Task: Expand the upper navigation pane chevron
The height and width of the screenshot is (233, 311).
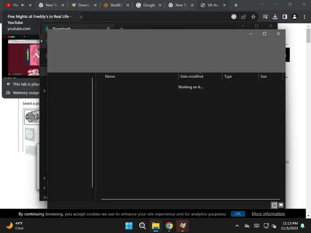Action: pyautogui.click(x=44, y=91)
